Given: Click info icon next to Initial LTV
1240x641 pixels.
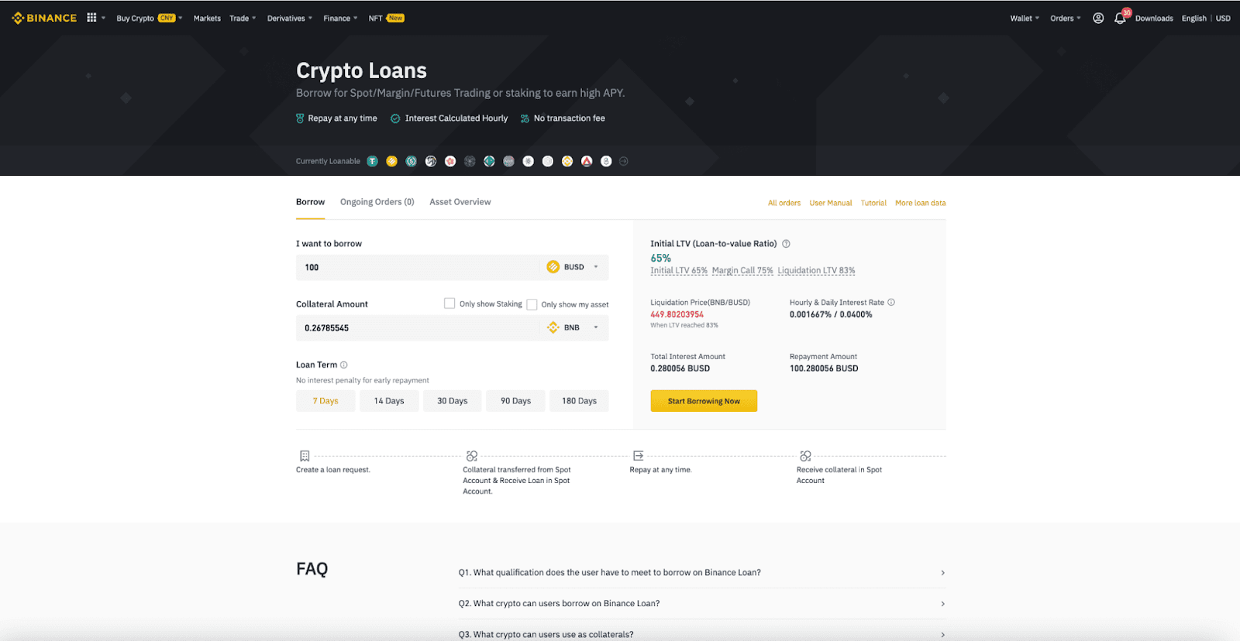Looking at the screenshot, I should coord(786,244).
